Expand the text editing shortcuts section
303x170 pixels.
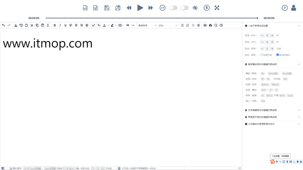tap(272, 110)
